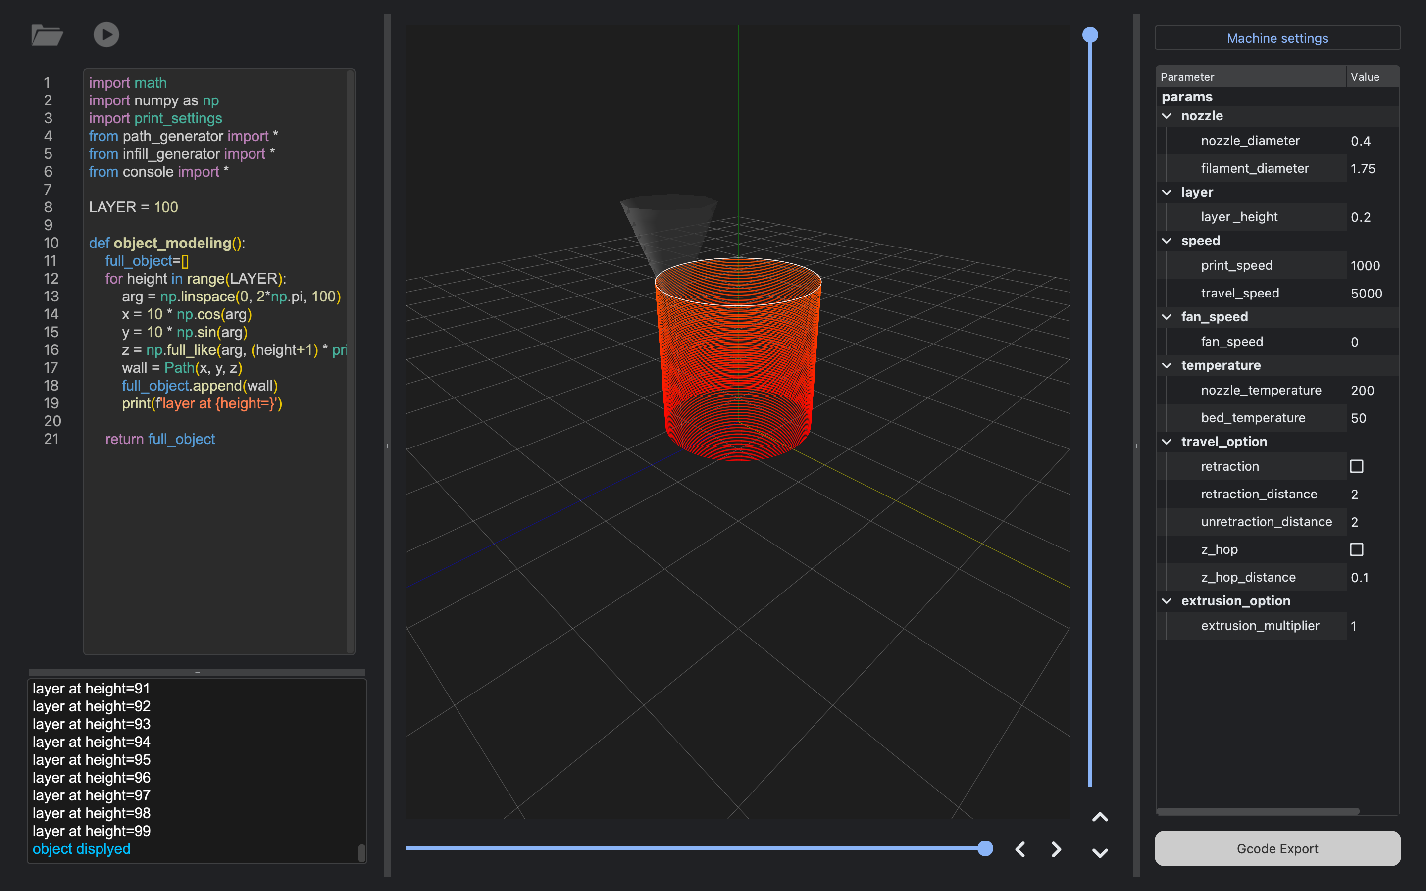
Task: Run the script with play button
Action: click(x=106, y=34)
